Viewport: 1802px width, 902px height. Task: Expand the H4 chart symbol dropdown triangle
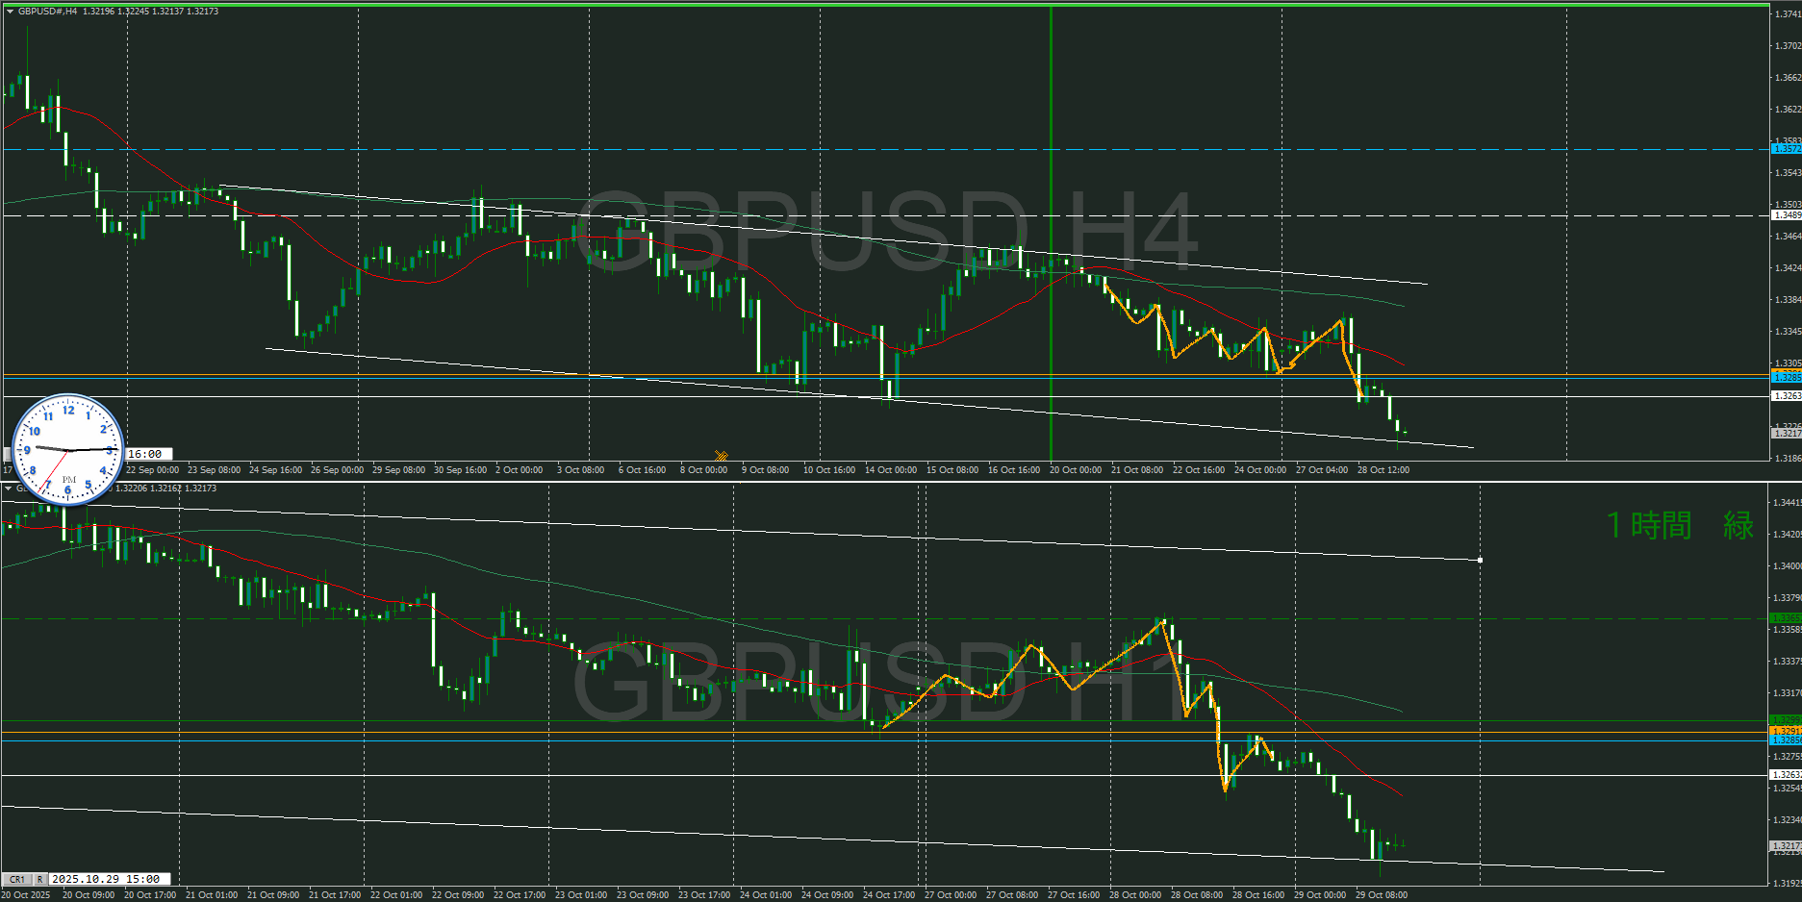[x=10, y=12]
